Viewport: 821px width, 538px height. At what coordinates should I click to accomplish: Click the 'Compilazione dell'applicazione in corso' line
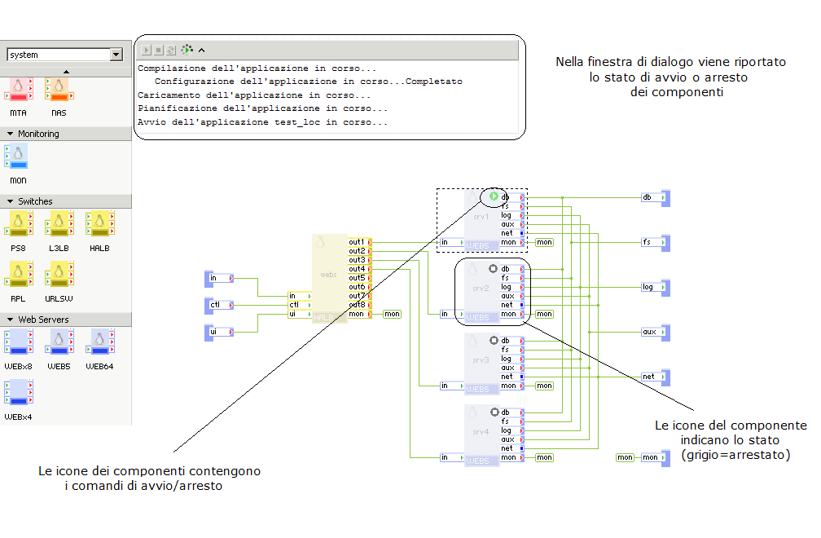click(257, 68)
